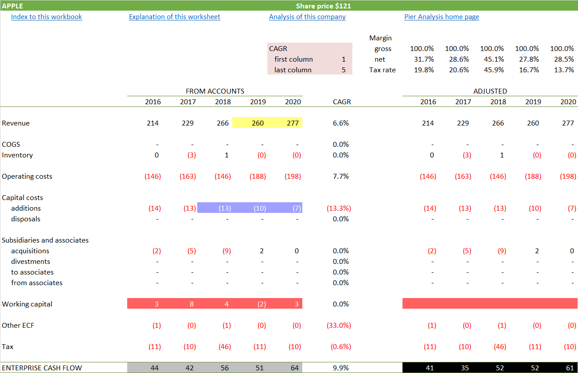This screenshot has width=578, height=373.
Task: Select the Inventory row label
Action: pyautogui.click(x=17, y=155)
